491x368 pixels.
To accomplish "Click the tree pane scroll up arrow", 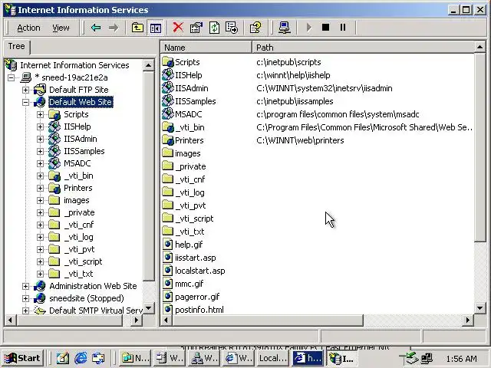I will [x=148, y=65].
